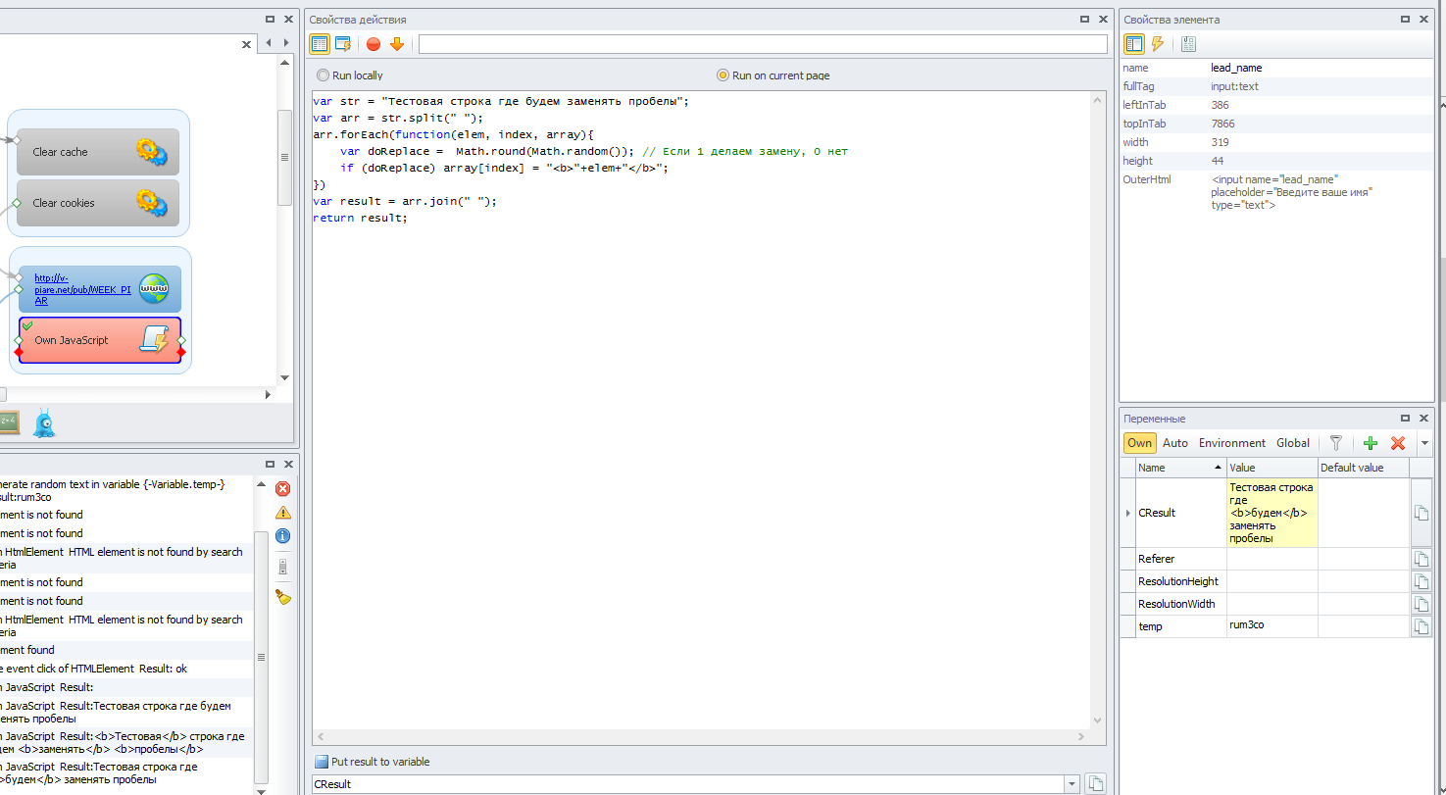Click the blue monster mascot icon
The height and width of the screenshot is (795, 1446).
pyautogui.click(x=43, y=423)
